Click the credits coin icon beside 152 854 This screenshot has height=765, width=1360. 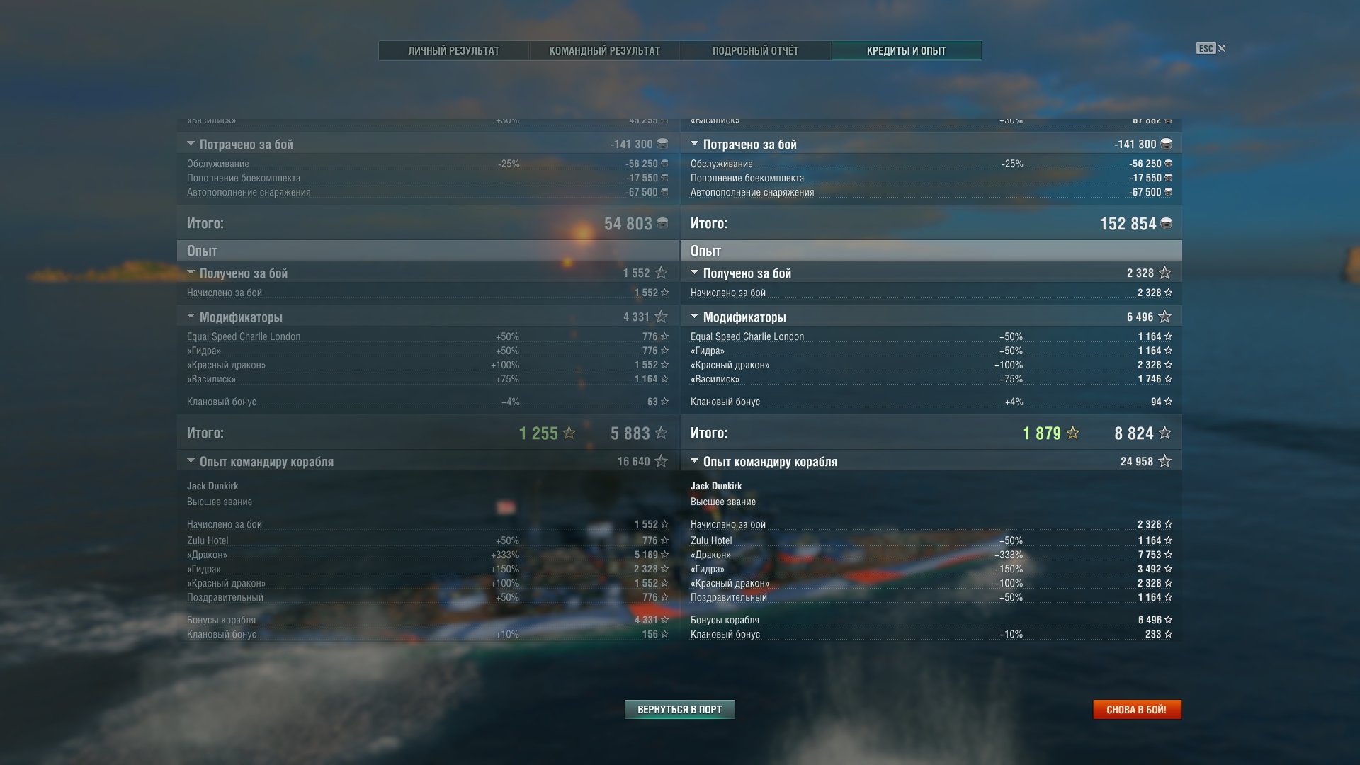[x=1166, y=223]
